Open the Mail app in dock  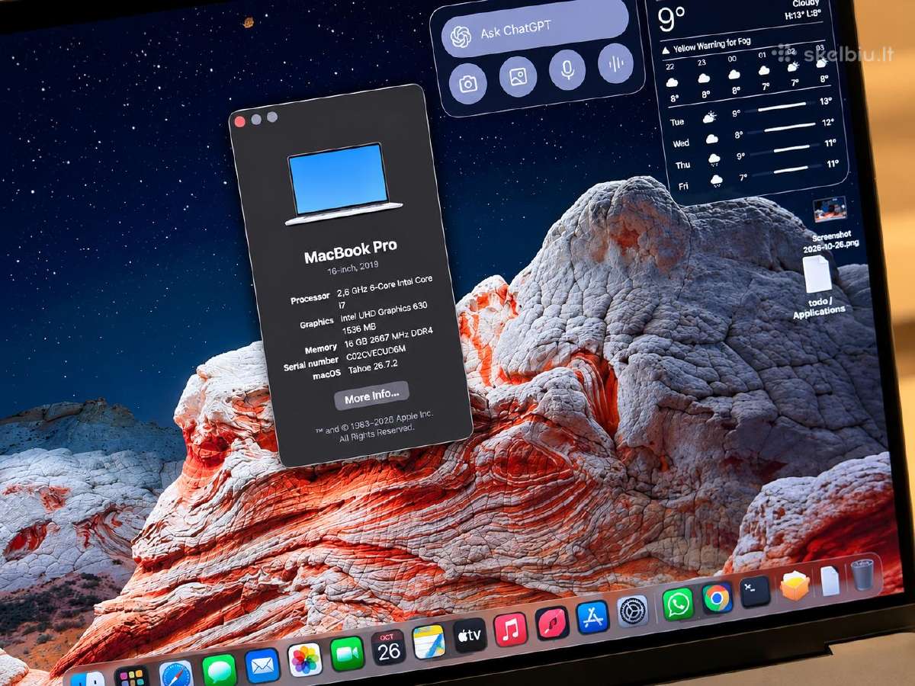262,665
